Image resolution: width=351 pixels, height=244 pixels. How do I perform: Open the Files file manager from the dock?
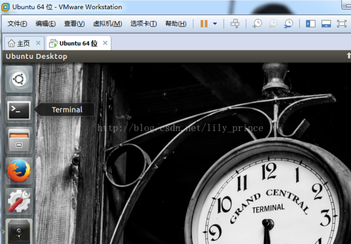click(x=19, y=140)
